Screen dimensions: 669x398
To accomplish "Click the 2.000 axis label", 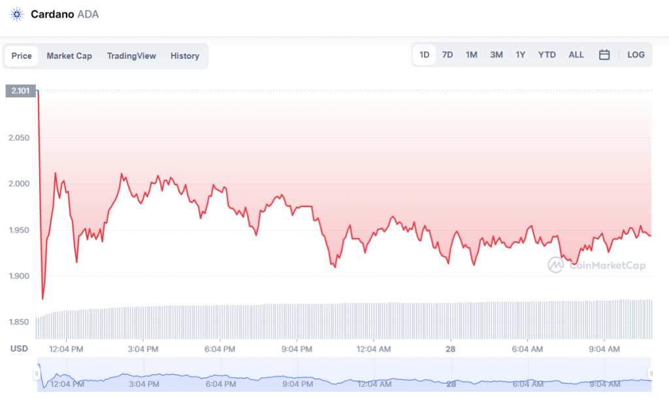I will tap(19, 184).
